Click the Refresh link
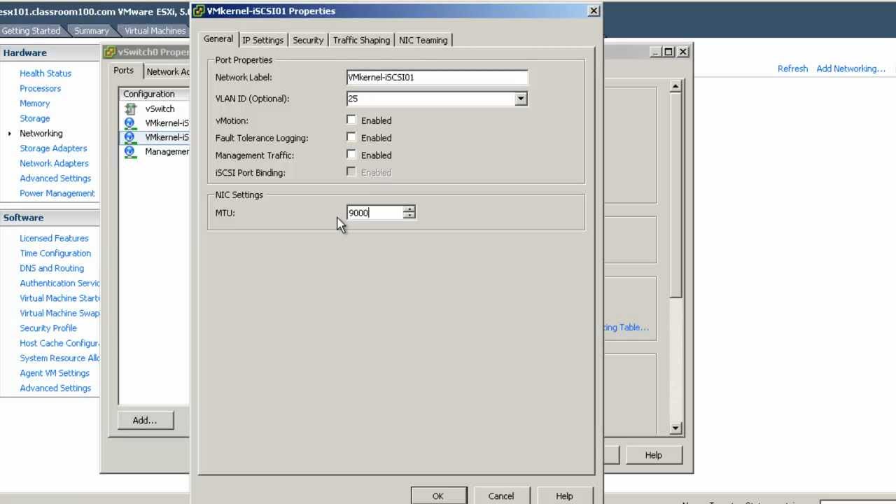 (x=792, y=69)
